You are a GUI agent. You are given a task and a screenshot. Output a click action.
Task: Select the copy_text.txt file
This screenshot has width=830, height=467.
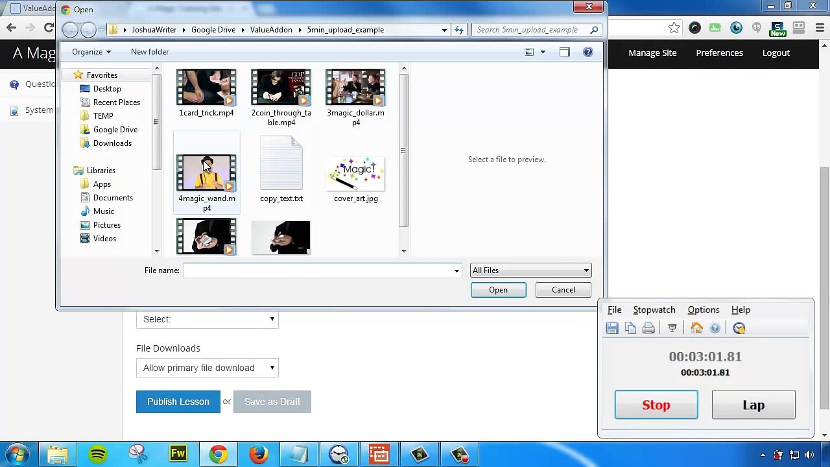[281, 170]
